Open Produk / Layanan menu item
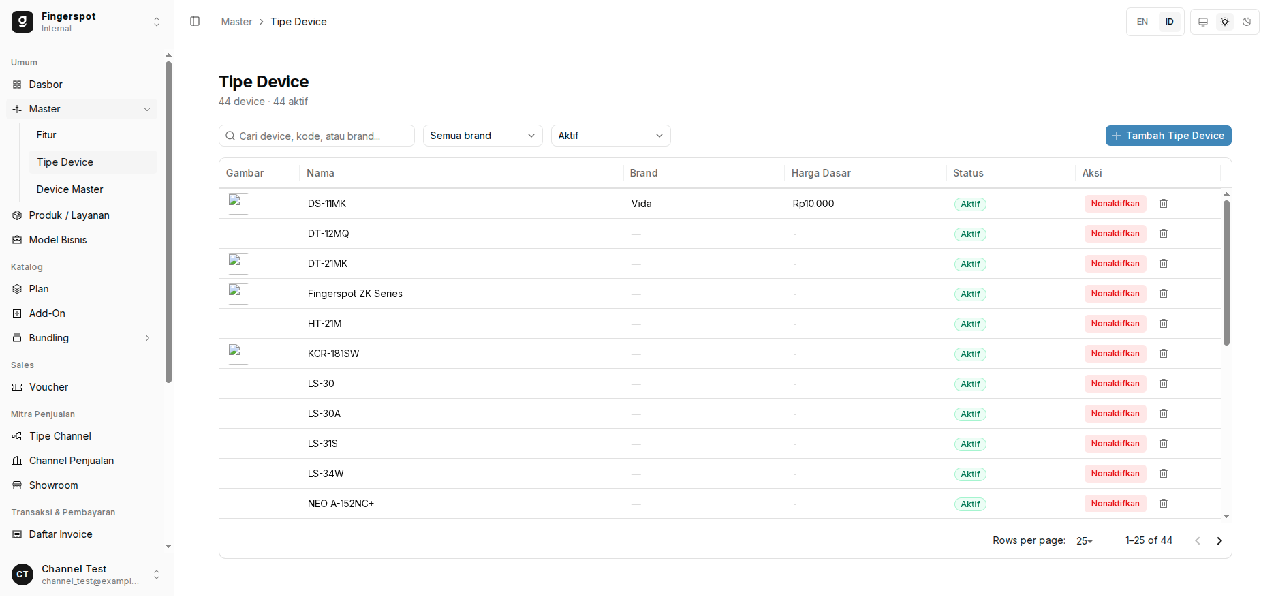Screen dimensions: 1276x597 [82, 215]
